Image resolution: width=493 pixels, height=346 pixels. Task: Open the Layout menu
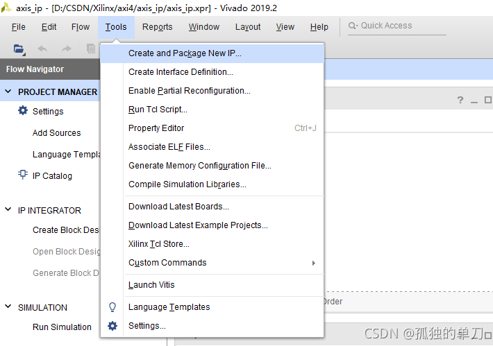point(248,27)
